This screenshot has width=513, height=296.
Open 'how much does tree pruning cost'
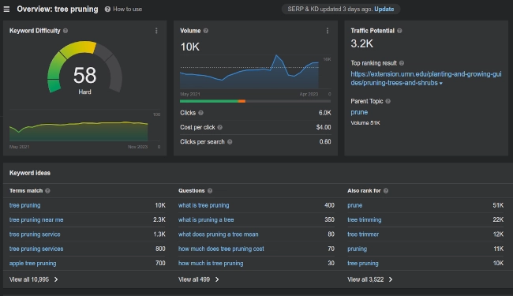pyautogui.click(x=221, y=249)
